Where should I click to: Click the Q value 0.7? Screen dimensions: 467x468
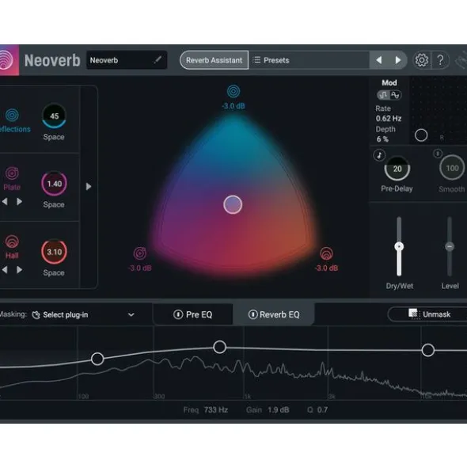click(323, 410)
